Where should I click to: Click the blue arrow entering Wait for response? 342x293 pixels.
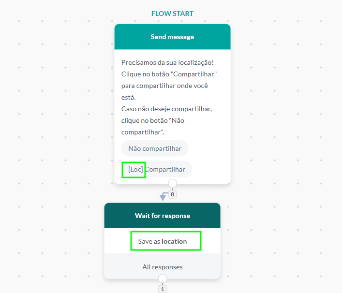163,197
